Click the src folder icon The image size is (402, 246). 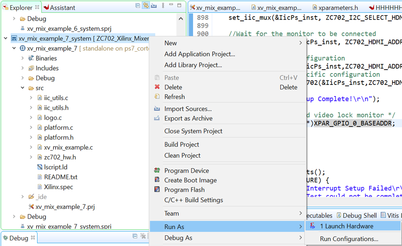(31, 88)
